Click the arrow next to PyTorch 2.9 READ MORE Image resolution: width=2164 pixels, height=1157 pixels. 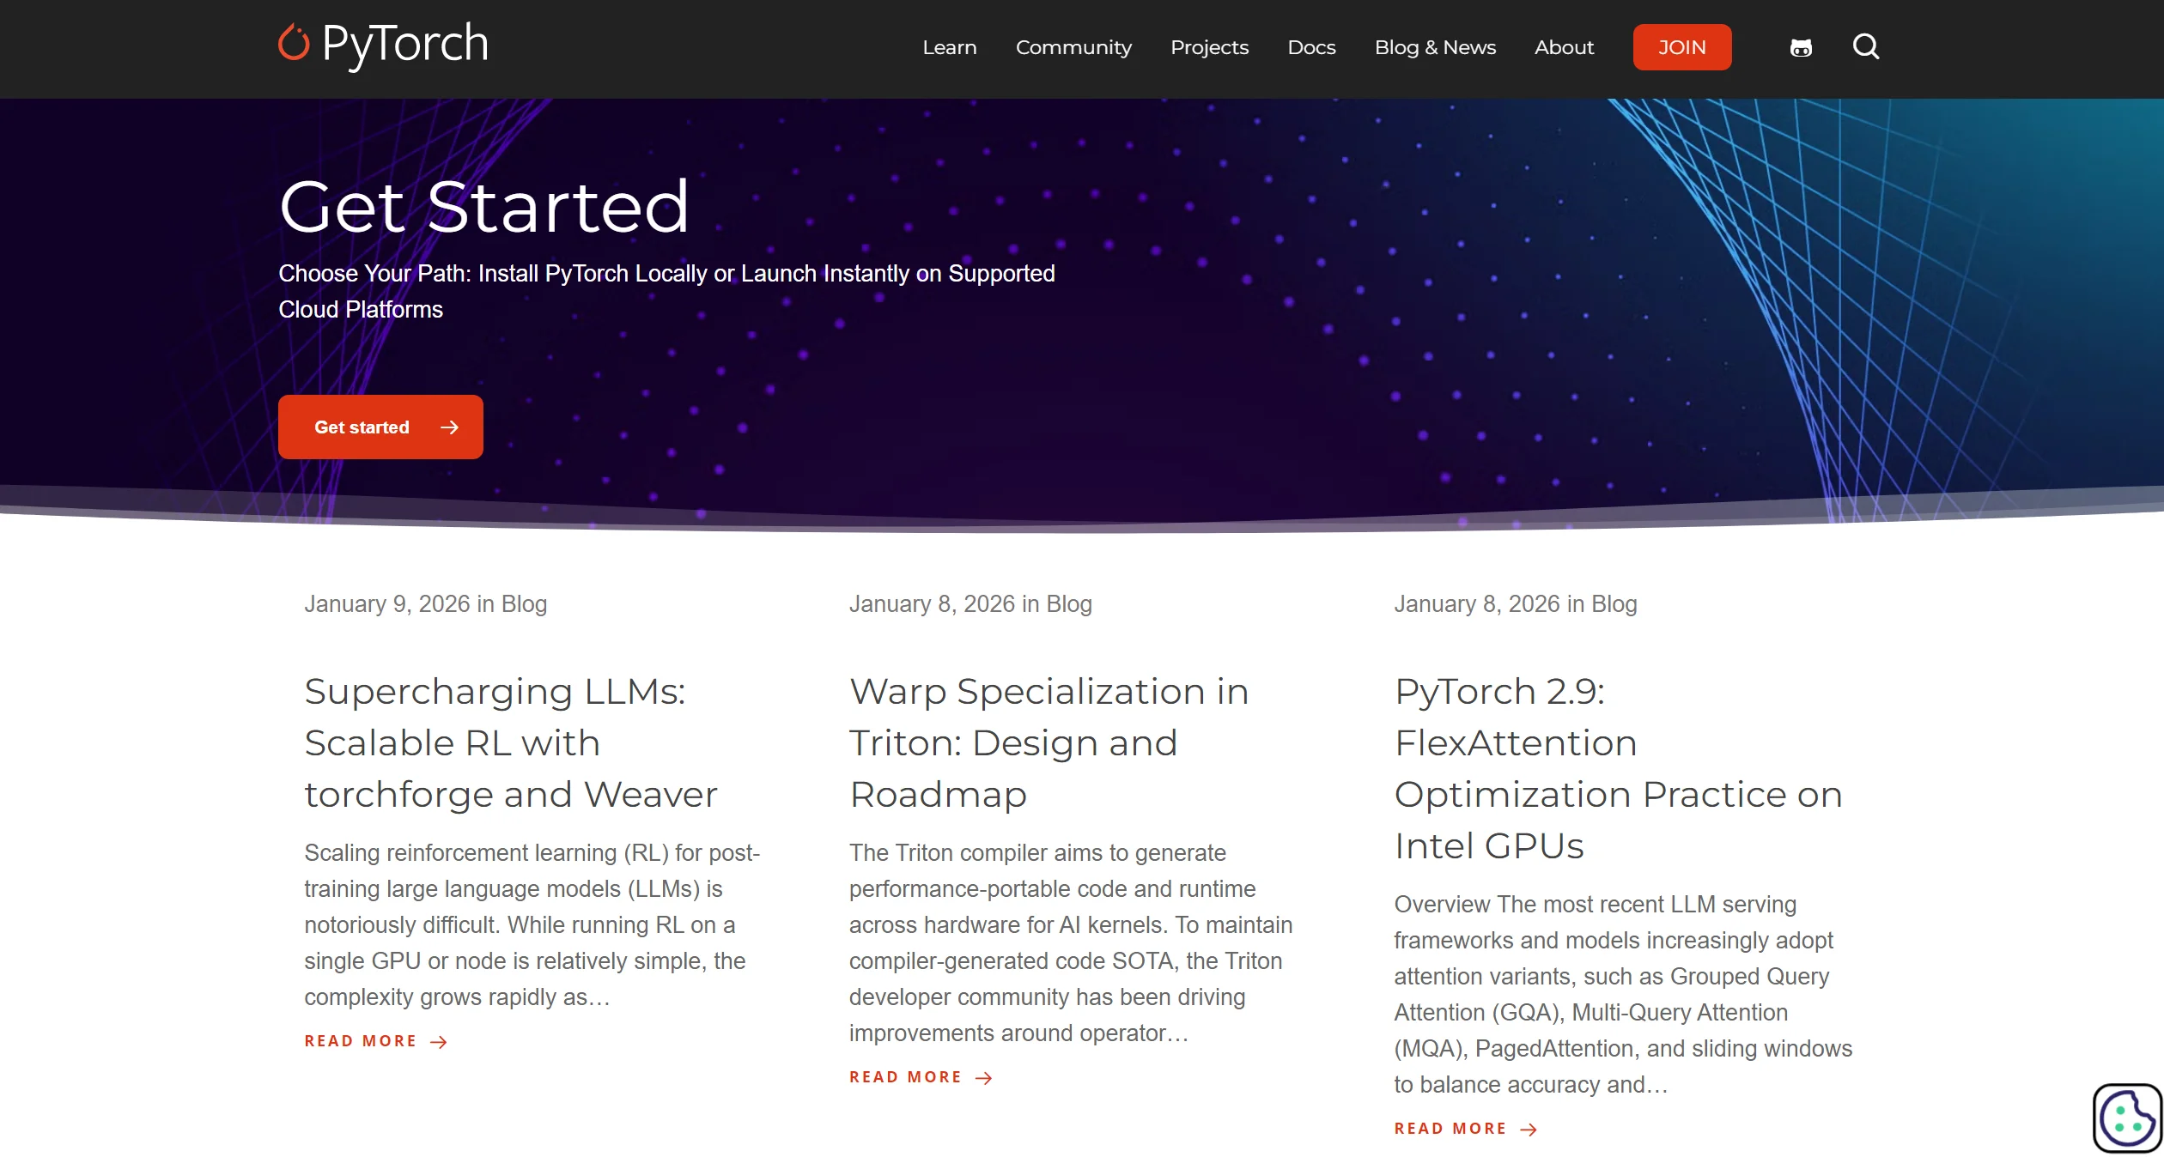[x=1530, y=1129]
